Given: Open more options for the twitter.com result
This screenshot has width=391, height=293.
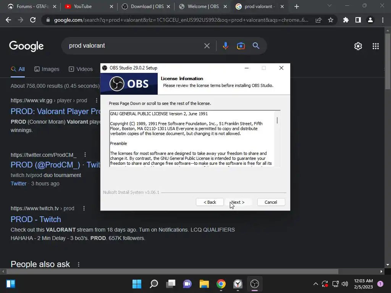Looking at the screenshot, I should point(85,155).
